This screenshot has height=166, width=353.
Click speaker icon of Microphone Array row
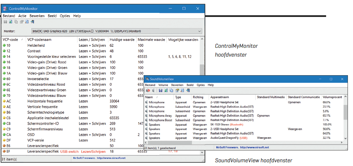tap(146, 116)
